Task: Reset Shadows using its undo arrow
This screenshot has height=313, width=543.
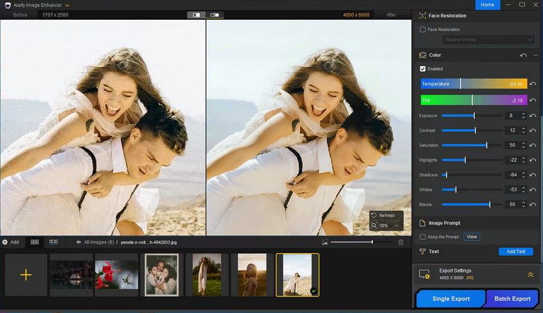Action: (x=533, y=175)
